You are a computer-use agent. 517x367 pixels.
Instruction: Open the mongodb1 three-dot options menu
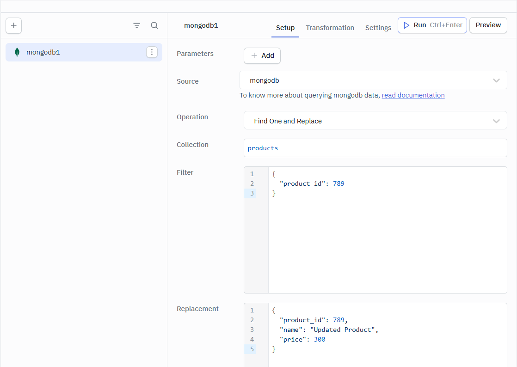pyautogui.click(x=152, y=52)
